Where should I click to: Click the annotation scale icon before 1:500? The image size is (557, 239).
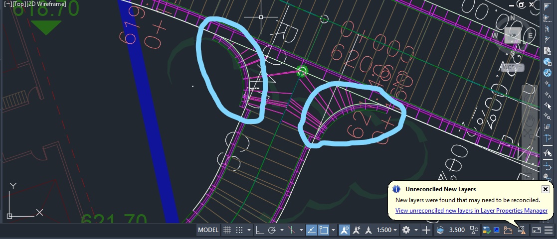369,230
